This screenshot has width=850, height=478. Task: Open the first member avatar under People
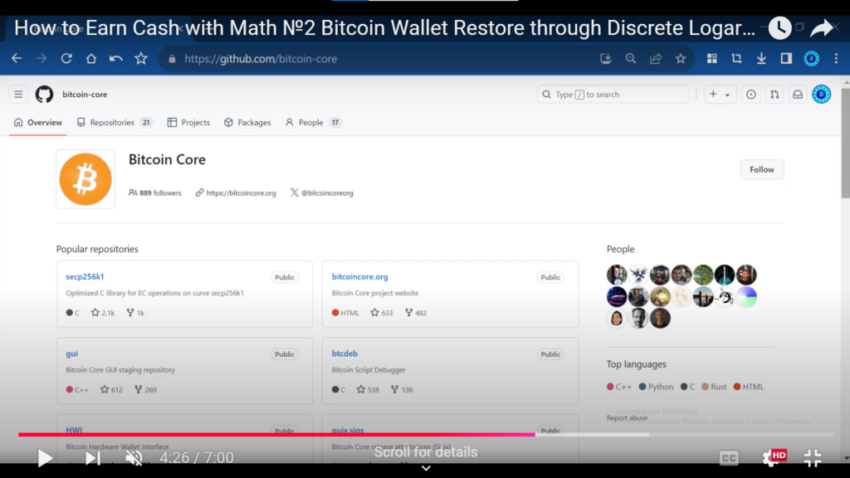click(617, 275)
